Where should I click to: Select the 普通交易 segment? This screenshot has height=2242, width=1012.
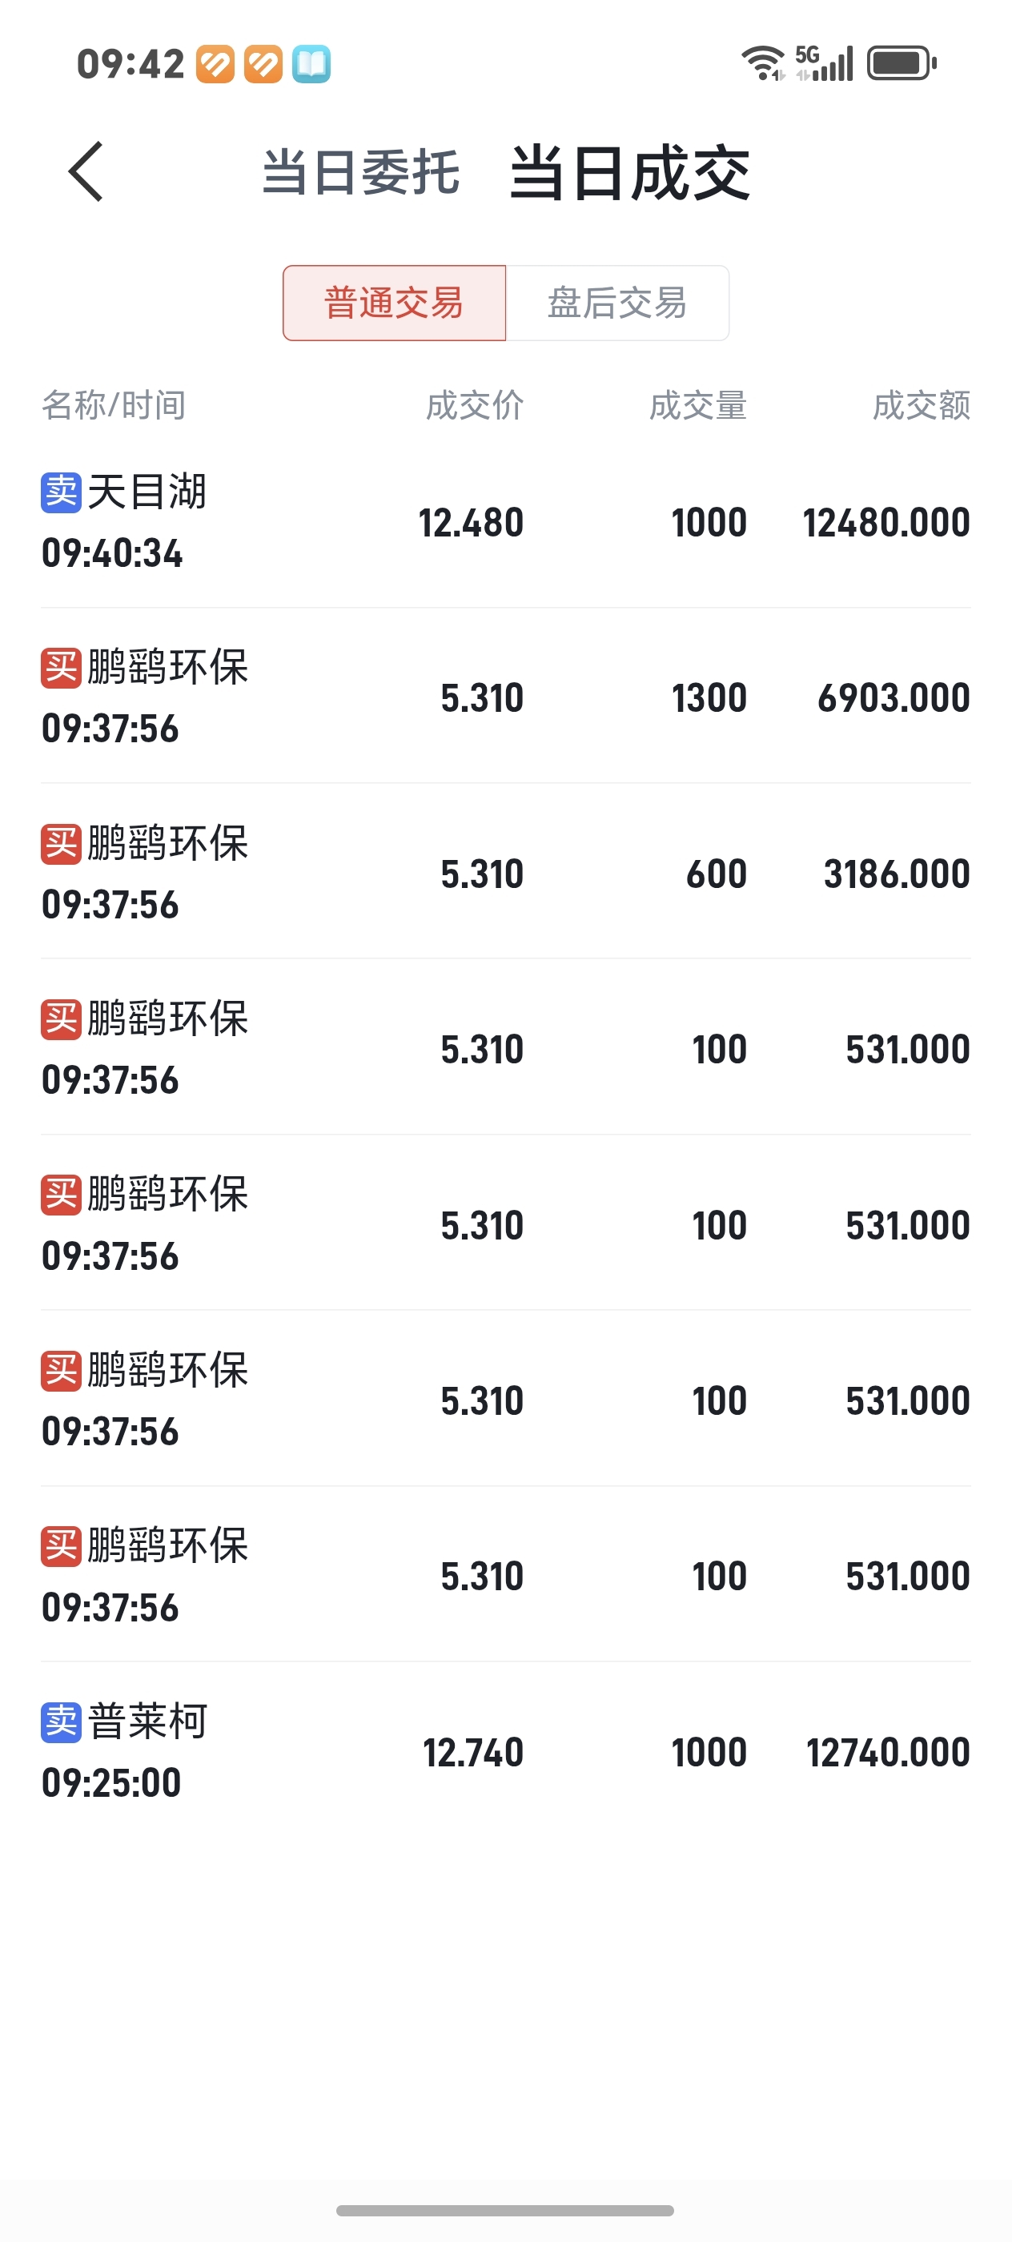[394, 303]
